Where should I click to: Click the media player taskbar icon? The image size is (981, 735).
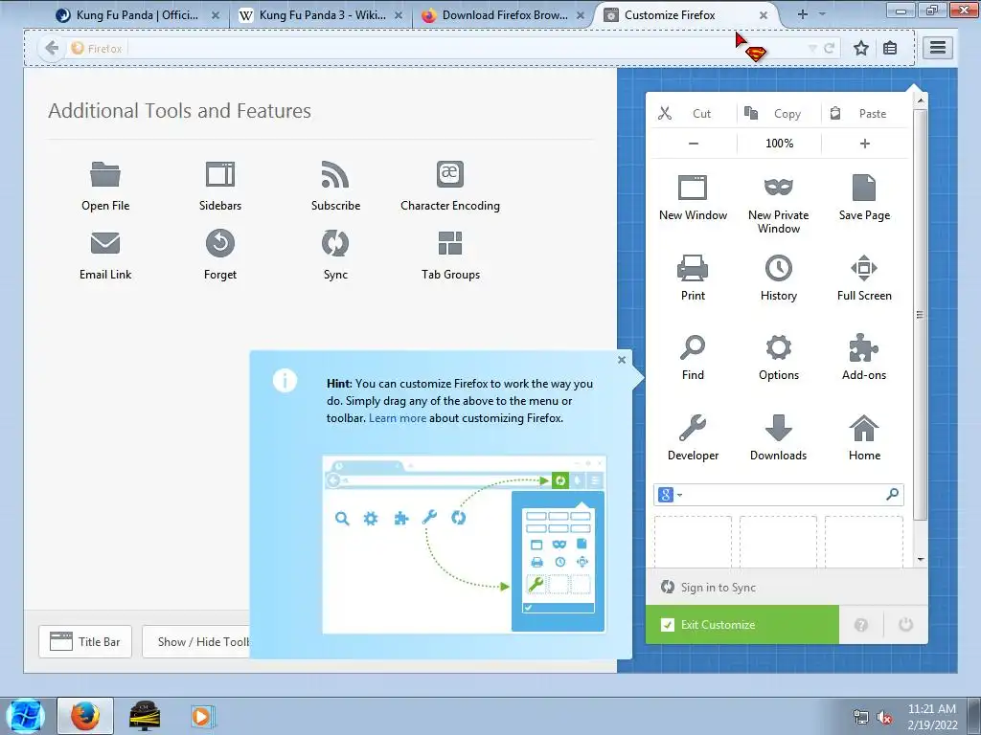(x=201, y=716)
